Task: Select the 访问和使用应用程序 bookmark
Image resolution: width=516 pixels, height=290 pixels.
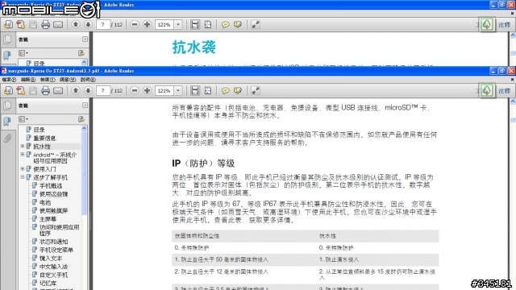Action: [59, 230]
